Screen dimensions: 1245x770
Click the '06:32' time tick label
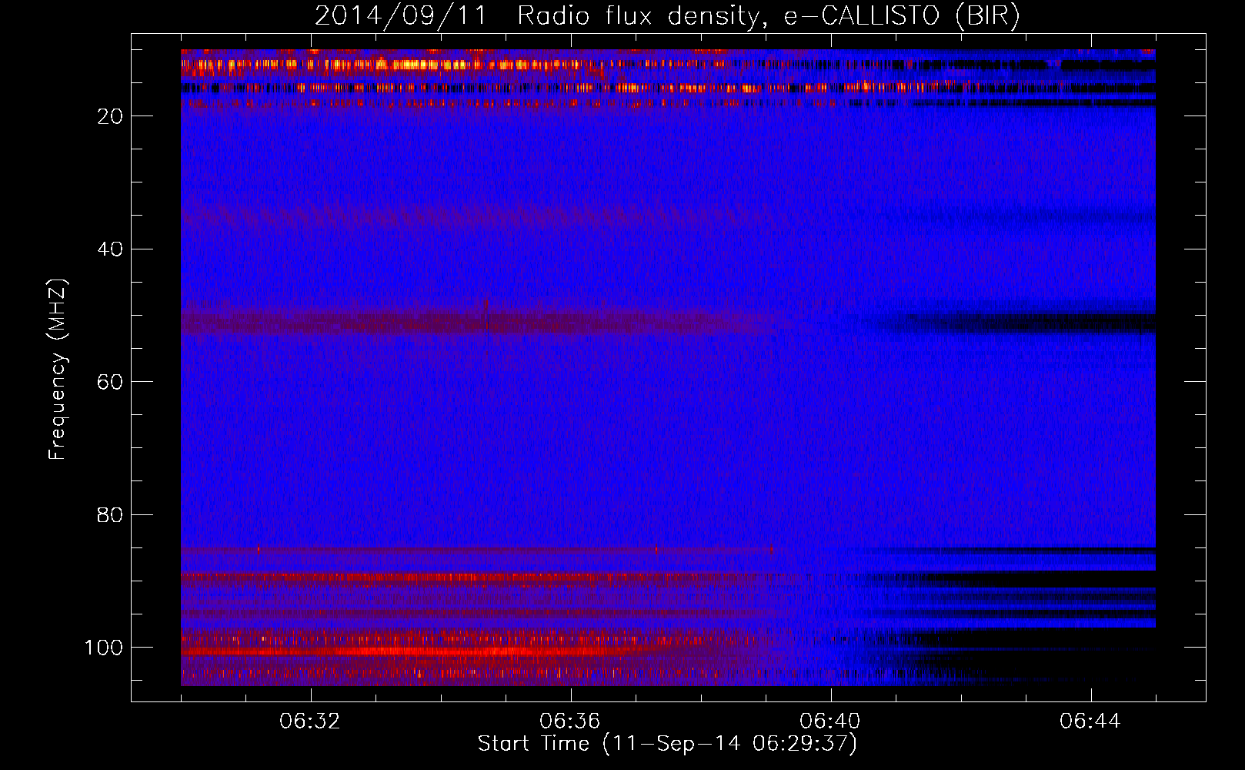click(310, 721)
